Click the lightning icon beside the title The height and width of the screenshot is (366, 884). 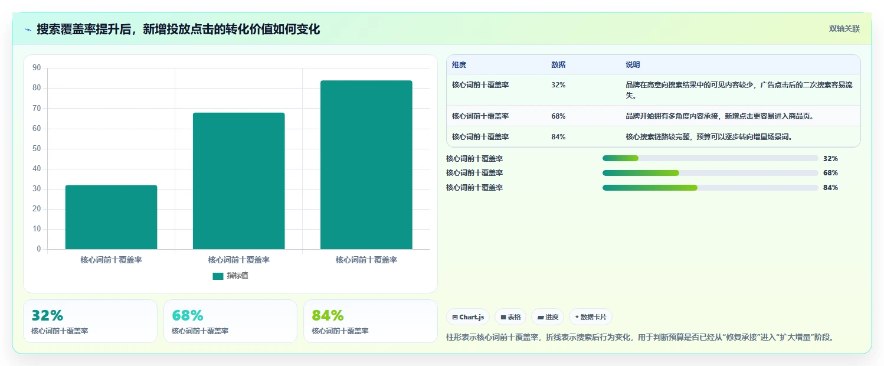[28, 30]
